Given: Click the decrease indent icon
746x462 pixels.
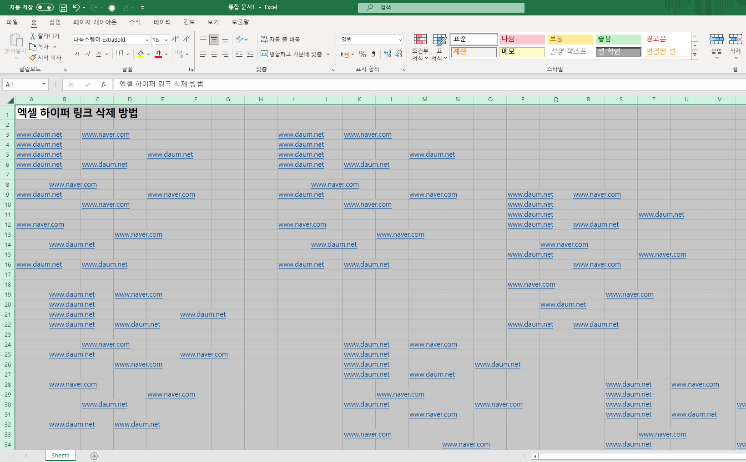Looking at the screenshot, I should point(239,54).
